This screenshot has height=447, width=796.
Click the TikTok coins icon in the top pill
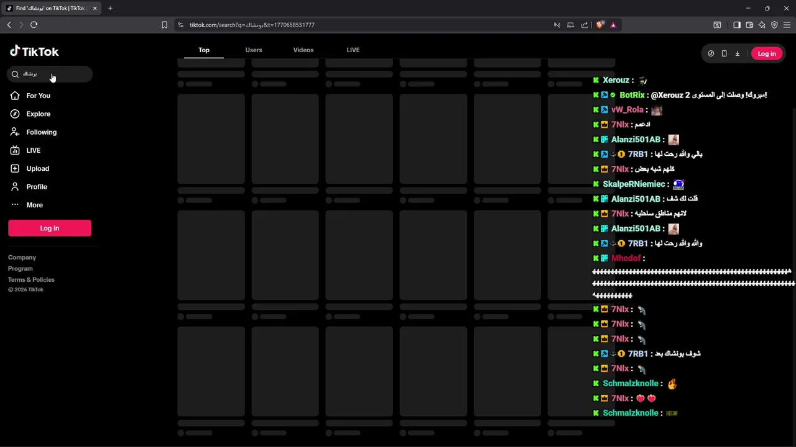tap(711, 53)
